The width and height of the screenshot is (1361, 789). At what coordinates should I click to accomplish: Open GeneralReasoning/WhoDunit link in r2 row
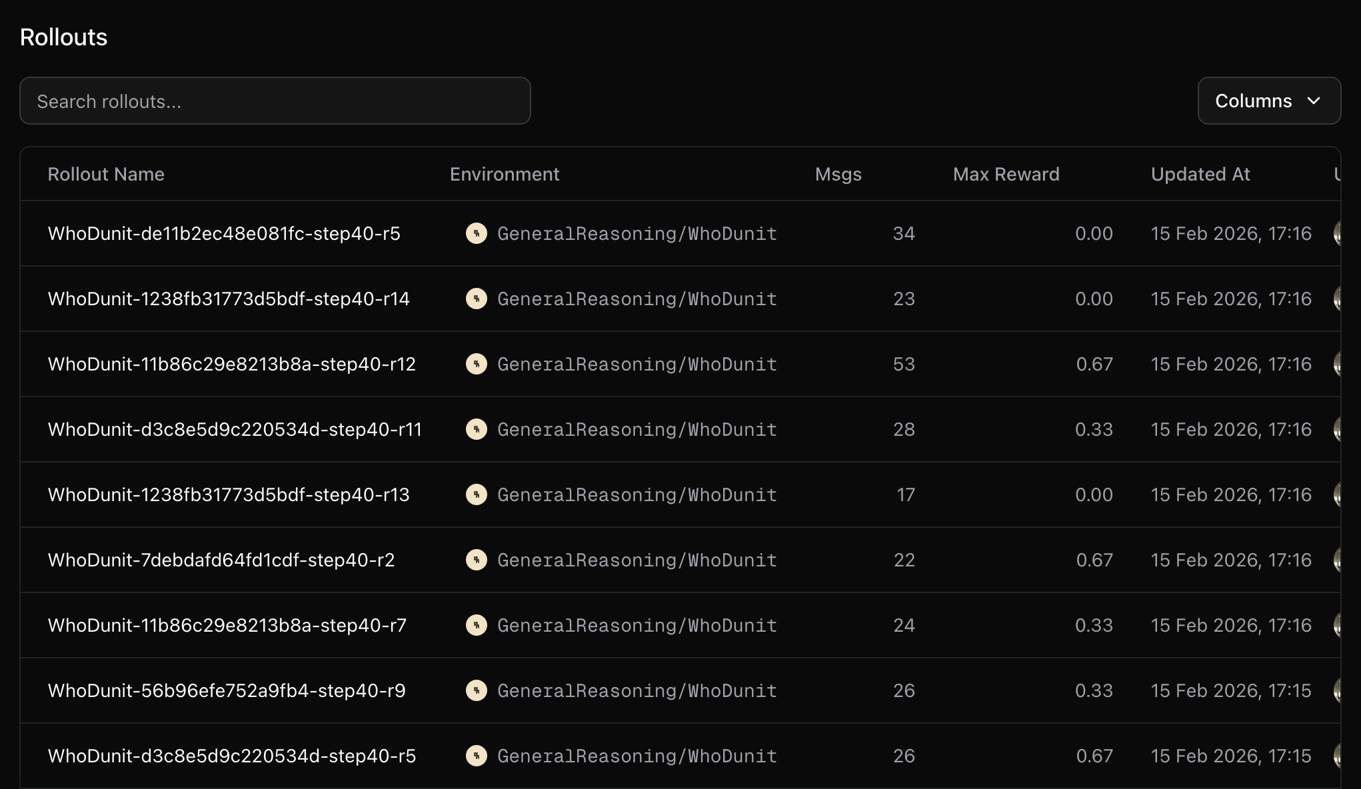pos(637,560)
